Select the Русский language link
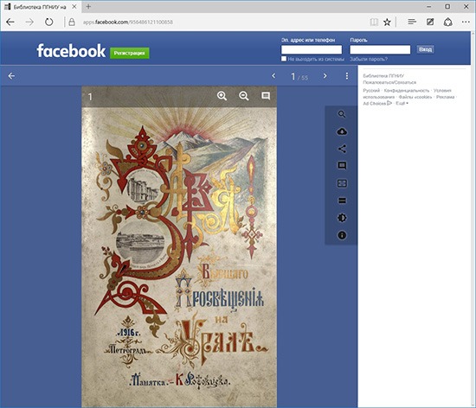 pyautogui.click(x=371, y=90)
